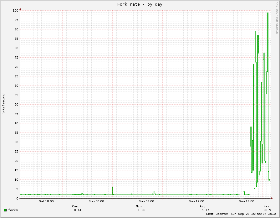This screenshot has height=218, width=280.
Task: Click the peak of the 98.91 spike
Action: tap(268, 13)
